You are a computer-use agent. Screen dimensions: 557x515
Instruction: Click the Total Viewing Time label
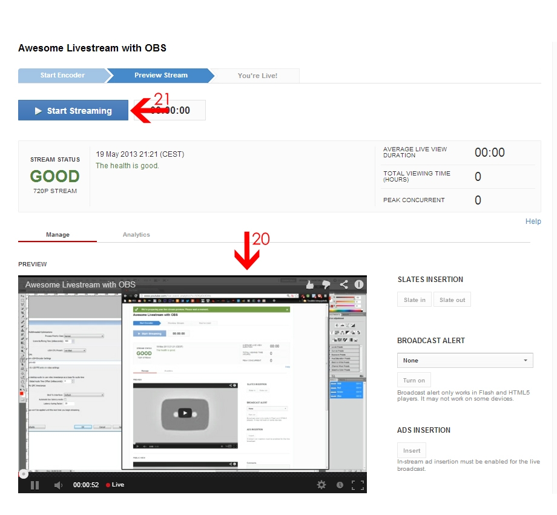tap(417, 176)
